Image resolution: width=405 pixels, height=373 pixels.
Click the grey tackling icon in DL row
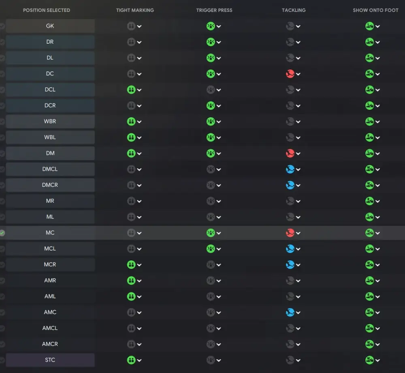point(290,58)
